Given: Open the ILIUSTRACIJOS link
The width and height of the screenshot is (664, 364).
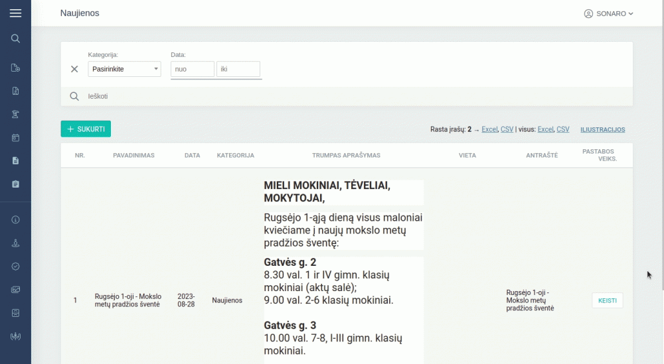Looking at the screenshot, I should tap(602, 130).
